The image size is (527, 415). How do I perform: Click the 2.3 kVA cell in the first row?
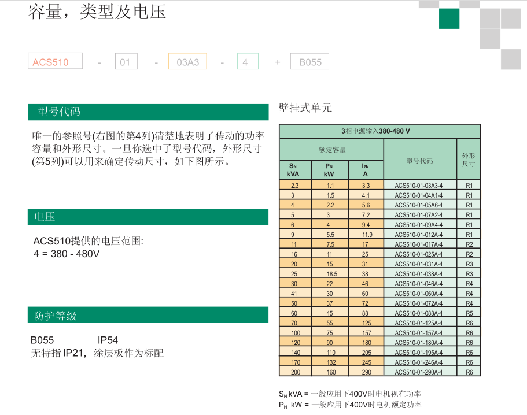coord(295,186)
